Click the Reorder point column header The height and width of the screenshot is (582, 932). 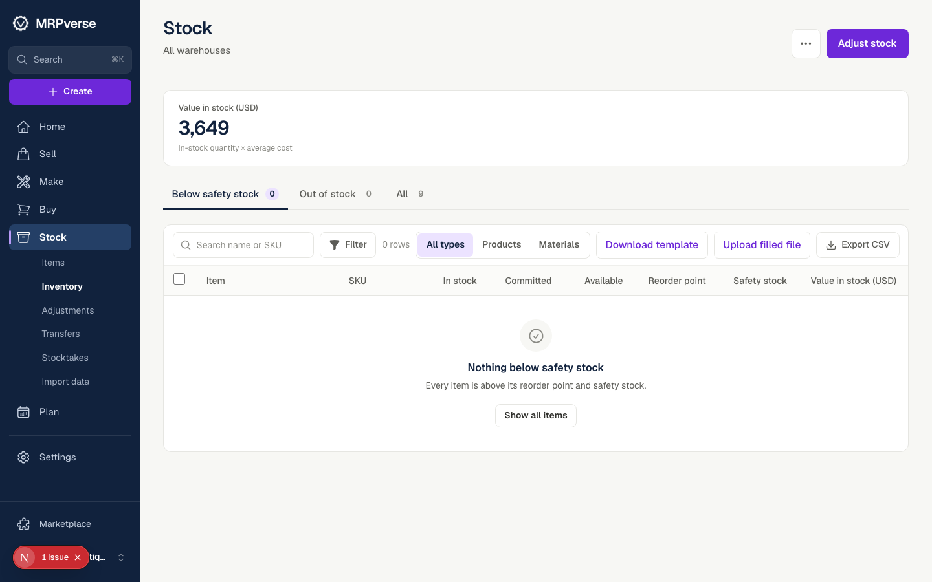click(x=677, y=281)
